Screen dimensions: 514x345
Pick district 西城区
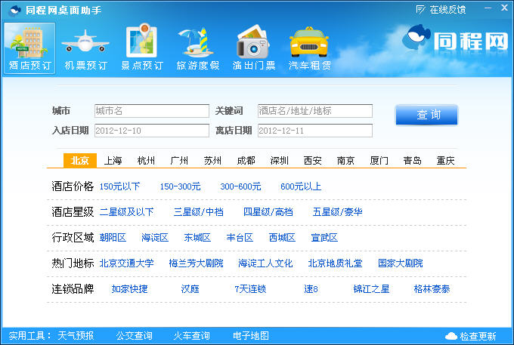click(x=282, y=238)
